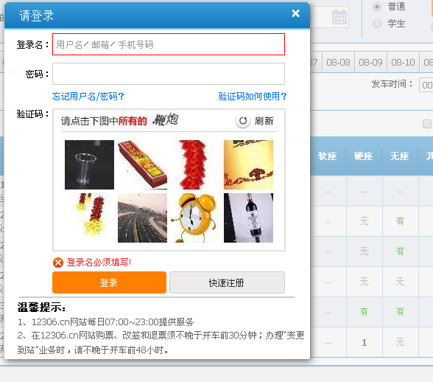Click the 无座 column header
Image resolution: width=433 pixels, height=382 pixels.
click(399, 156)
